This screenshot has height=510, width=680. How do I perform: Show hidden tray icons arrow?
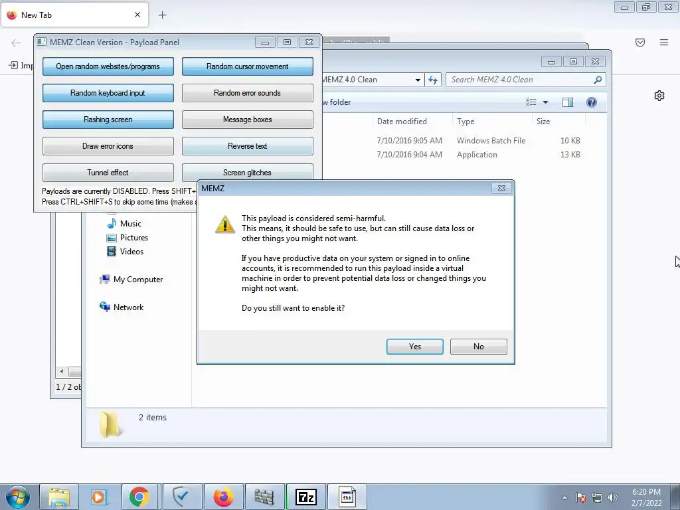point(564,497)
